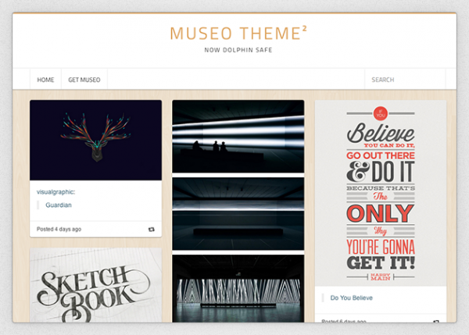
Task: Open the Believe typography poster
Action: click(381, 193)
